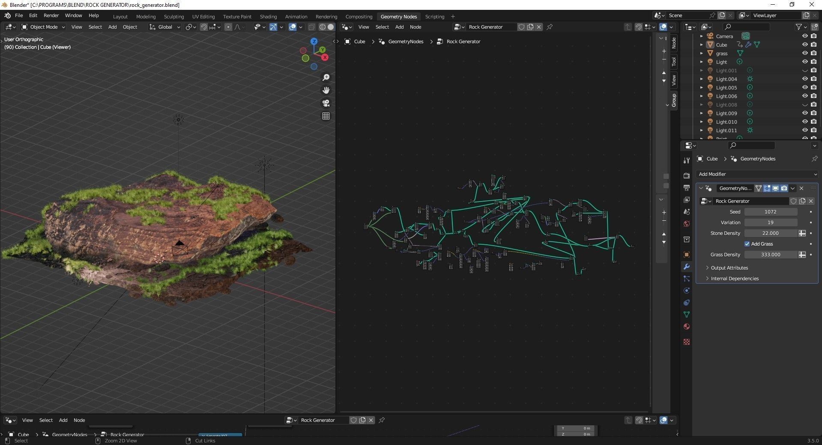Select wireframe viewport shading mode
This screenshot has width=822, height=445.
pyautogui.click(x=323, y=27)
